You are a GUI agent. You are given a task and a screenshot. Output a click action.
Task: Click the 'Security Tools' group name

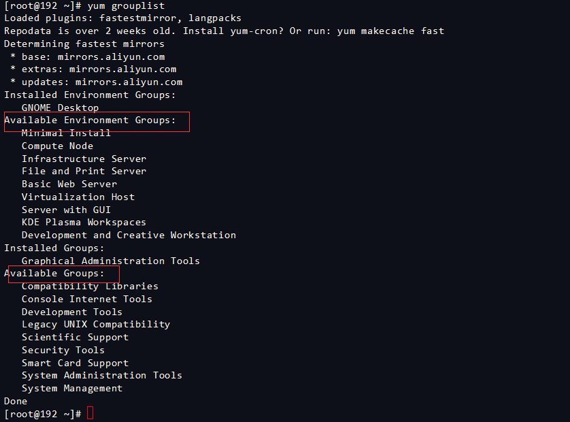63,350
